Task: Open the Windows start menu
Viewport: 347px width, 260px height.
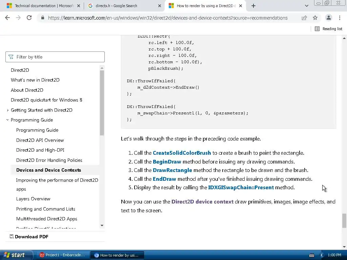Action: (16, 255)
